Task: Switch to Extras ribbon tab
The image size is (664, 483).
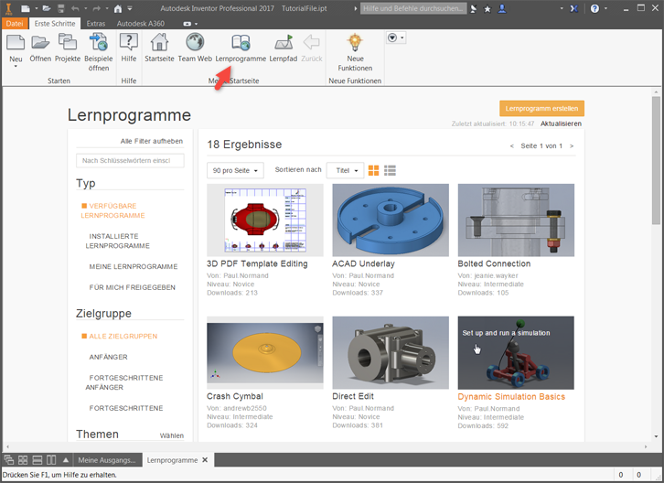Action: [x=96, y=23]
